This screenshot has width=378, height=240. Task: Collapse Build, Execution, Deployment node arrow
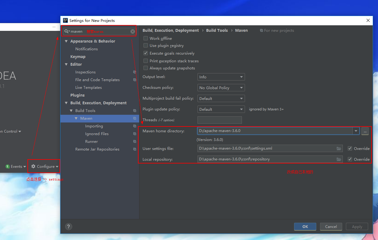click(66, 103)
